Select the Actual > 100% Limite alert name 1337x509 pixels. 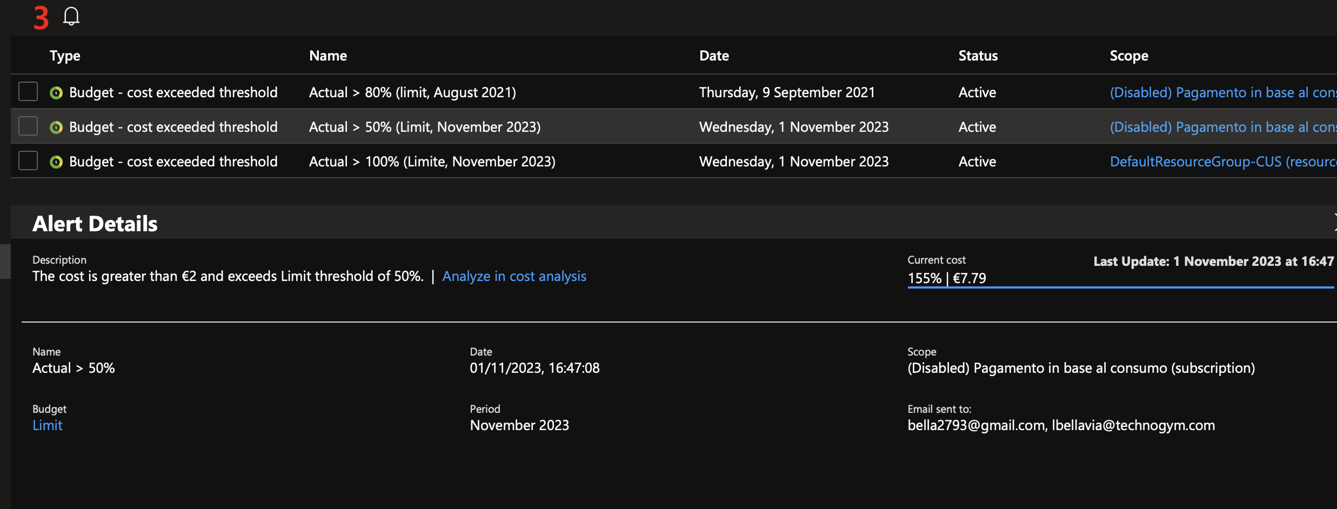432,162
